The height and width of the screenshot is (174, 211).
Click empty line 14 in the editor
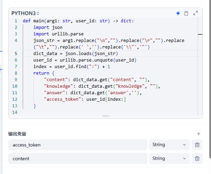pos(103,112)
